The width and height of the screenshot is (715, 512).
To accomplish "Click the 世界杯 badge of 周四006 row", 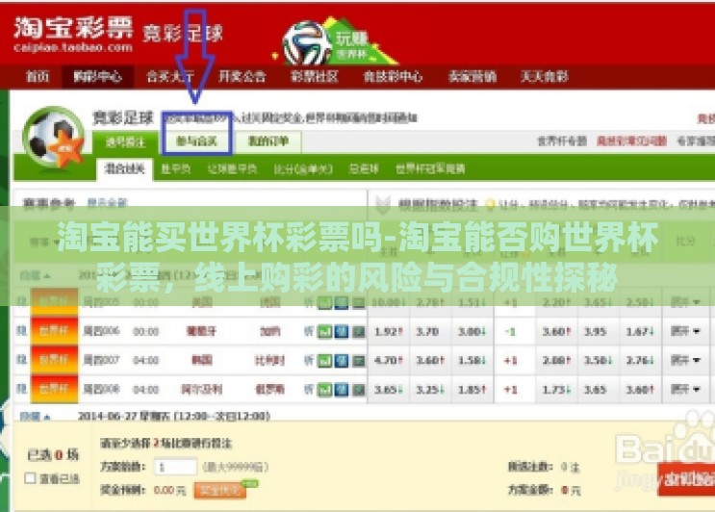I will coord(54,331).
